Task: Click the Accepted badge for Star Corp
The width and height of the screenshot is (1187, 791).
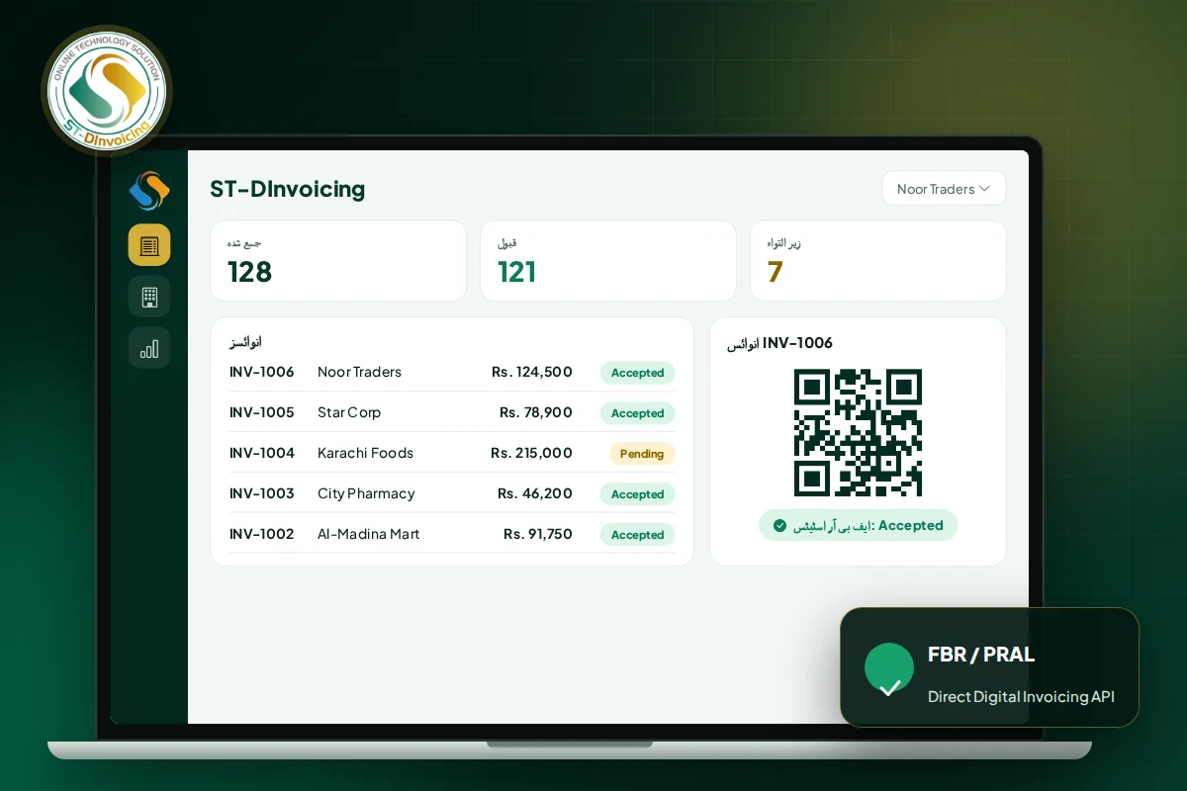Action: pos(637,413)
